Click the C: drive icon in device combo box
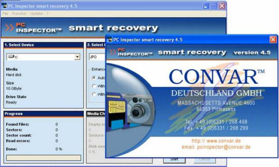279x167 pixels. point(11,57)
